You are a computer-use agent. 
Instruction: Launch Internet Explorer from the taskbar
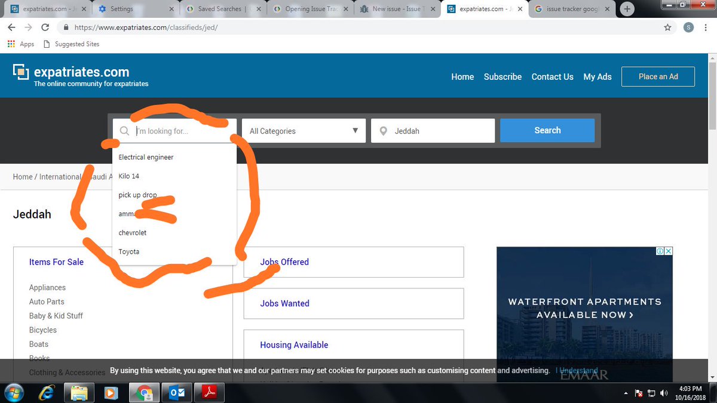coord(47,393)
